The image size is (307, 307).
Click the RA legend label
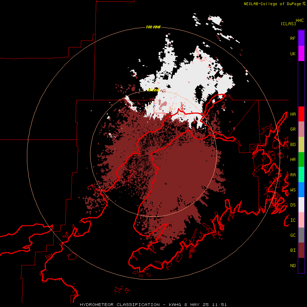(x=293, y=175)
